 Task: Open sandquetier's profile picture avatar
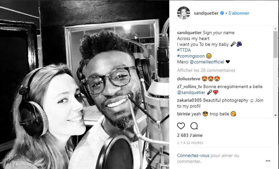(x=183, y=13)
